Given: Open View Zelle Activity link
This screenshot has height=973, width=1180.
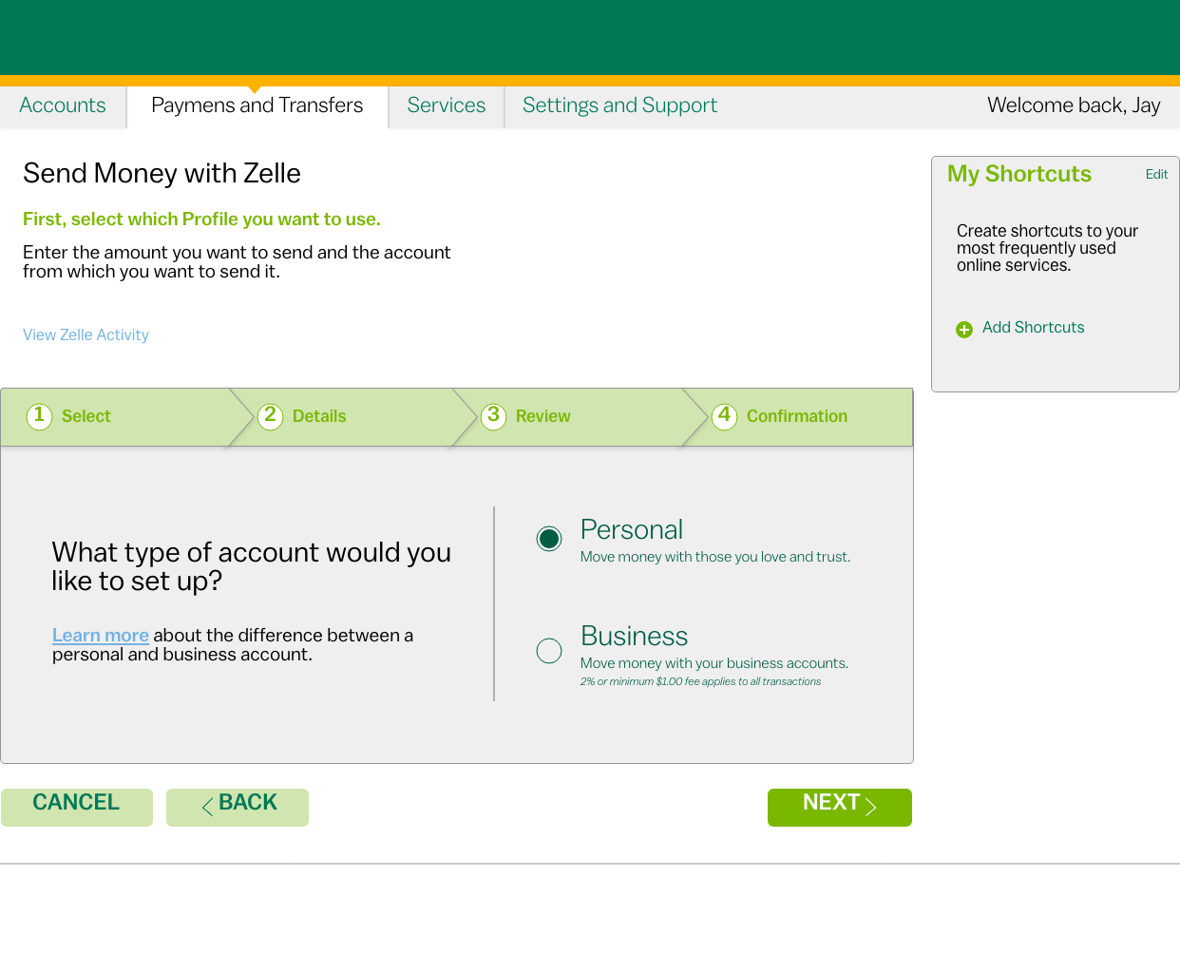Looking at the screenshot, I should coord(86,334).
